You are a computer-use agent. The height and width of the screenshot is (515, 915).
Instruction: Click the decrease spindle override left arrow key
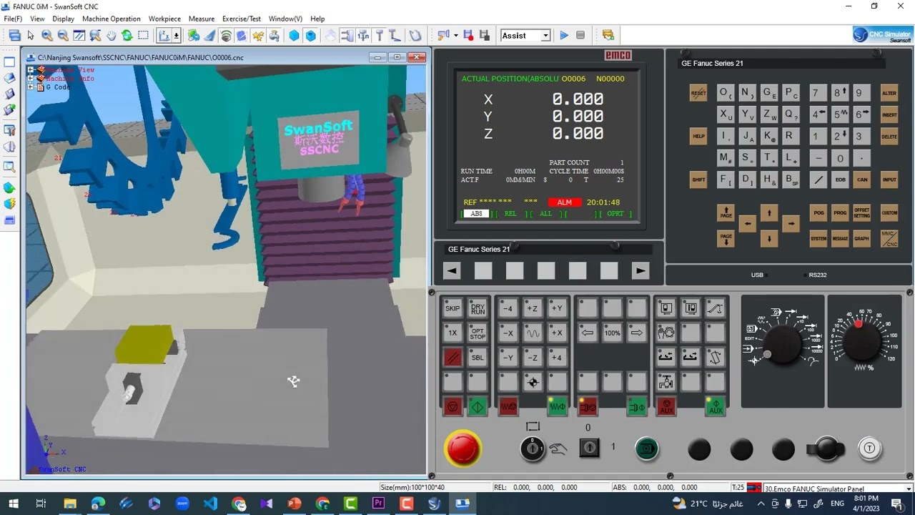pos(588,333)
